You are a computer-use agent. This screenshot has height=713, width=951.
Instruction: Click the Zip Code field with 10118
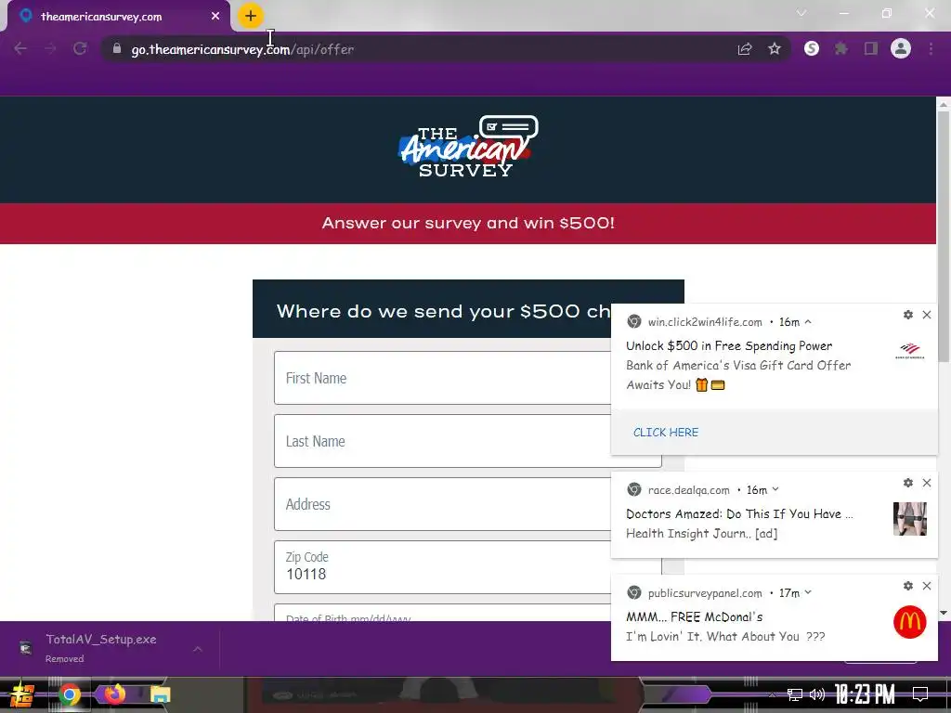pos(443,567)
